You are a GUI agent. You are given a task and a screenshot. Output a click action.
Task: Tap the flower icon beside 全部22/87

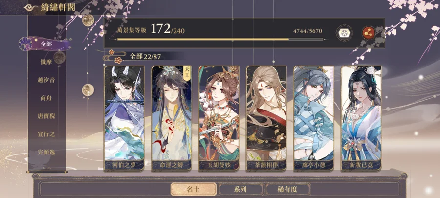pyautogui.click(x=115, y=56)
